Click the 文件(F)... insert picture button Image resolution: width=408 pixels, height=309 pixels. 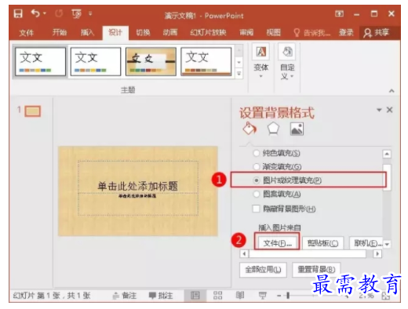pyautogui.click(x=277, y=243)
